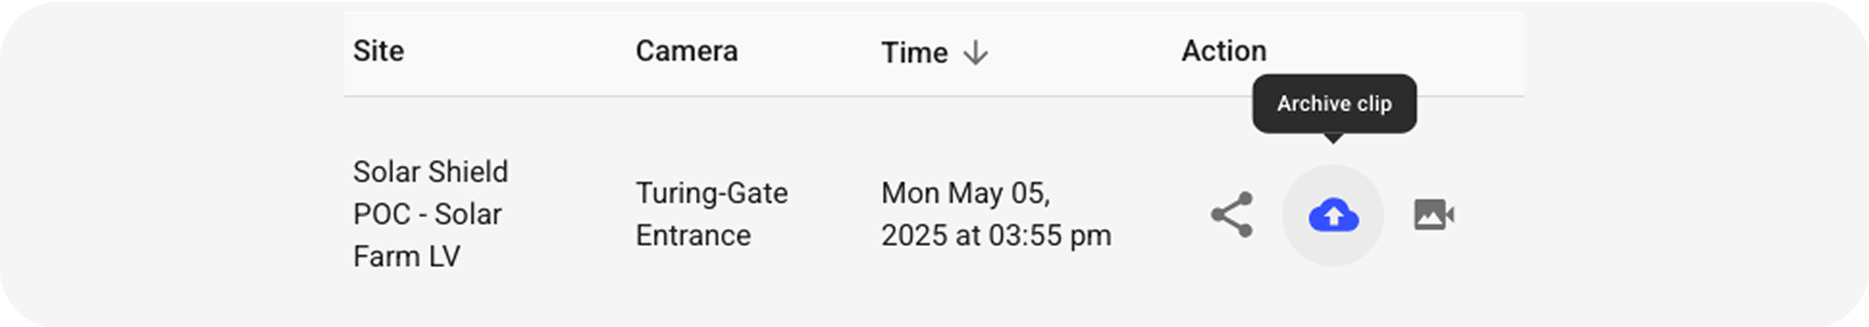Click the Action column header
Viewport: 1869px width, 327px height.
(x=1224, y=51)
